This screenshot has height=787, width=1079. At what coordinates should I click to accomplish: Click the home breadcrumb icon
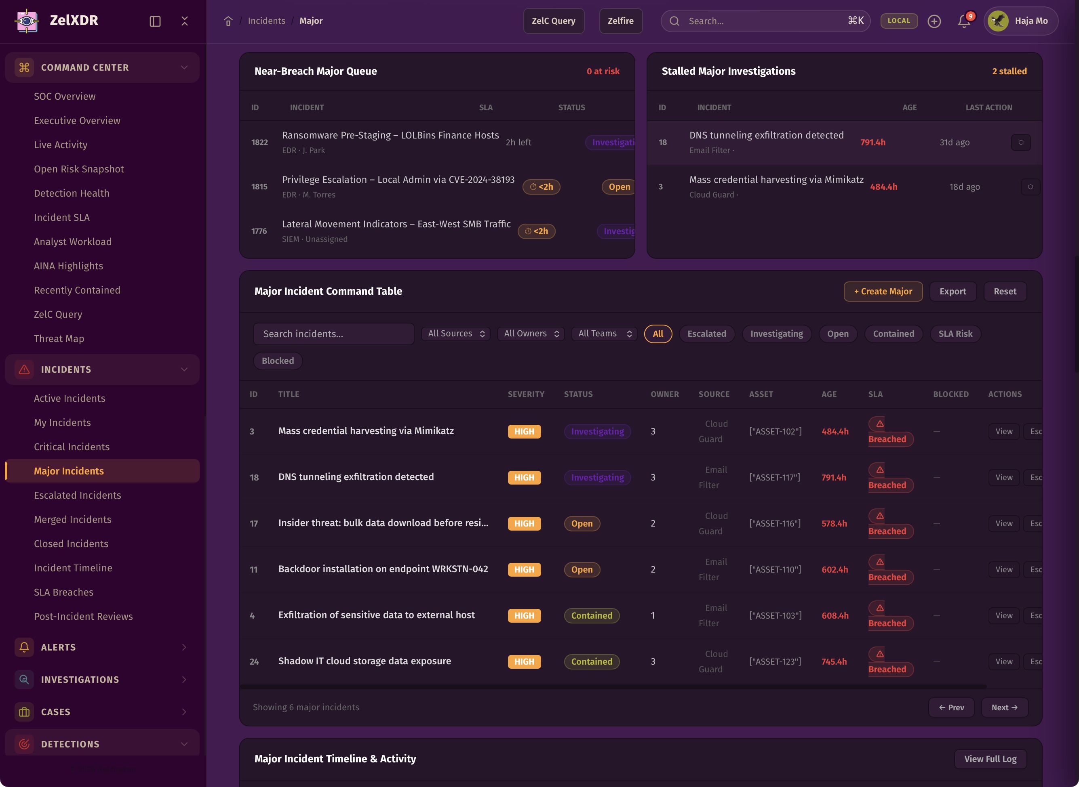228,21
